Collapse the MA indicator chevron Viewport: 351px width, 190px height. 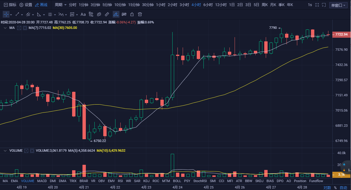tap(5, 28)
